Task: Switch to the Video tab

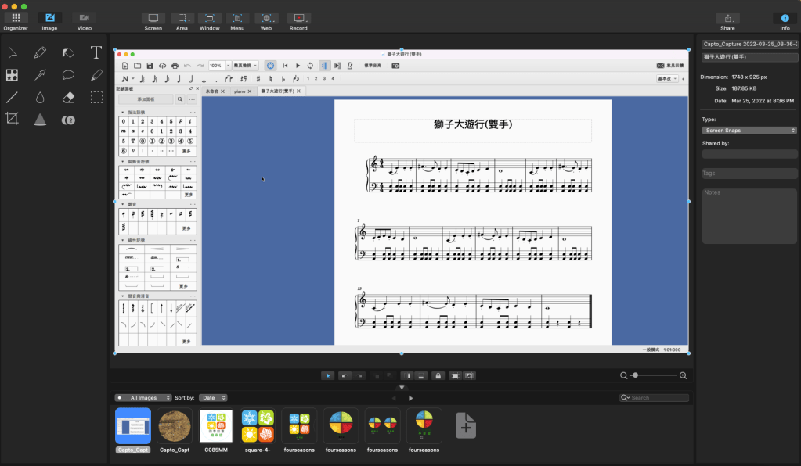Action: [84, 18]
